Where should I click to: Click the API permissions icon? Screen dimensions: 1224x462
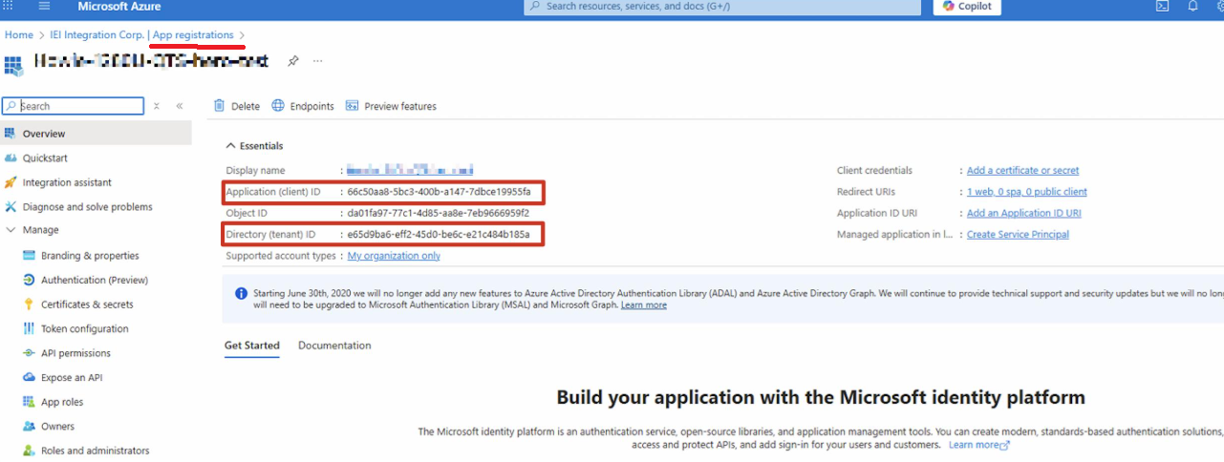(30, 353)
